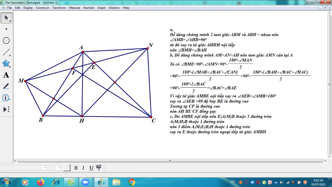Toggle Bold text formatting
This screenshot has height=187, width=332.
click(x=76, y=168)
